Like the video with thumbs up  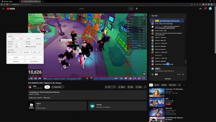pyautogui.click(x=108, y=87)
